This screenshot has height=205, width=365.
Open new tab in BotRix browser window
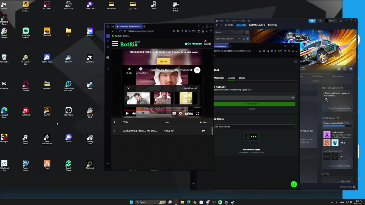point(144,26)
